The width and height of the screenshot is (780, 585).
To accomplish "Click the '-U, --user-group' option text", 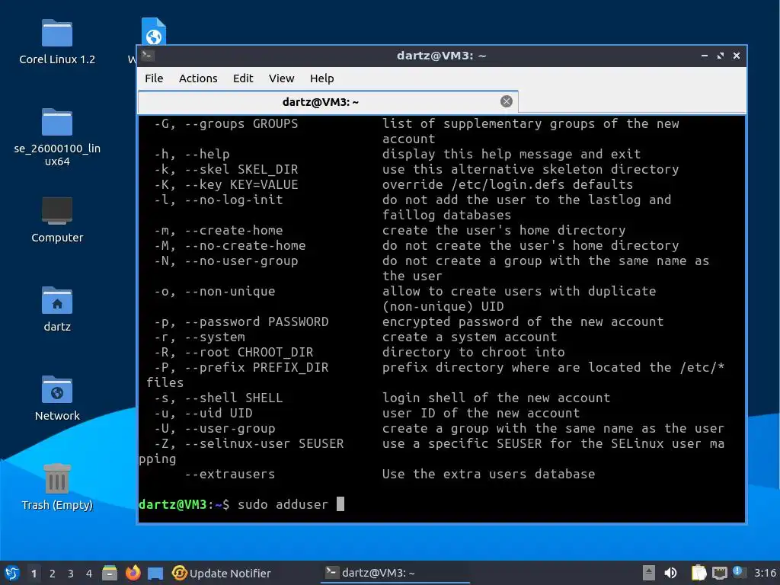I will (x=214, y=428).
